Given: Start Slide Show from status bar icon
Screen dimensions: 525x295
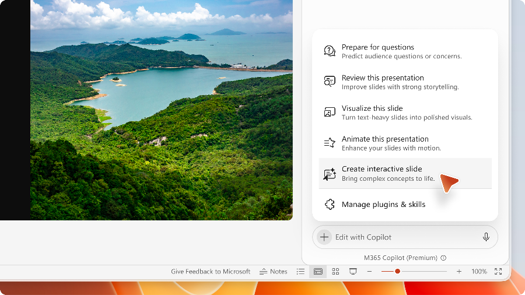Looking at the screenshot, I should coord(353,272).
